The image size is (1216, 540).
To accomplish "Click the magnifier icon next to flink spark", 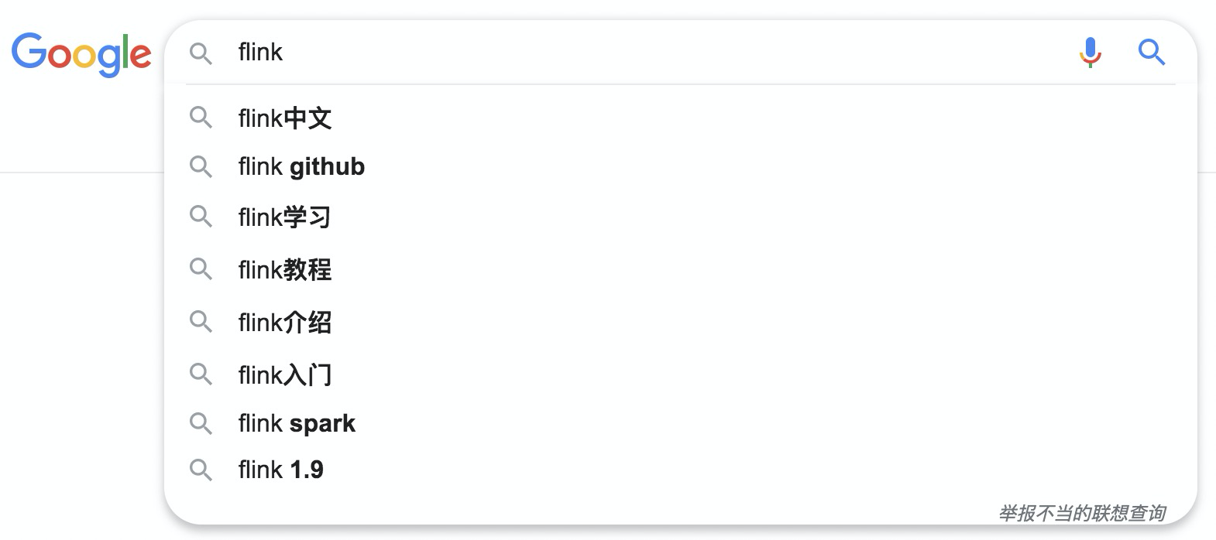I will click(201, 423).
